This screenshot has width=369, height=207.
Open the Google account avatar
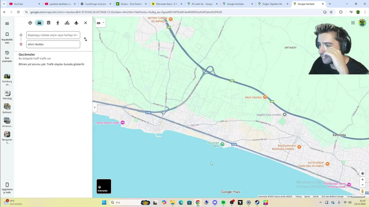[x=362, y=23]
